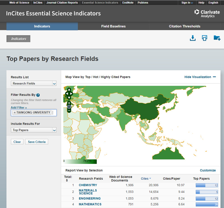Expand the Sign In menu
The image size is (224, 208).
[x=187, y=3]
